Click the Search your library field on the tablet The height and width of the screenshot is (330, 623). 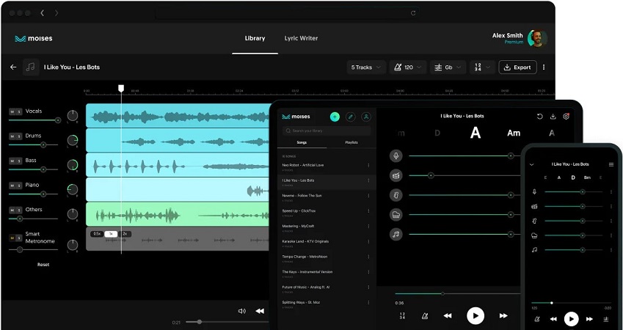[x=327, y=131]
